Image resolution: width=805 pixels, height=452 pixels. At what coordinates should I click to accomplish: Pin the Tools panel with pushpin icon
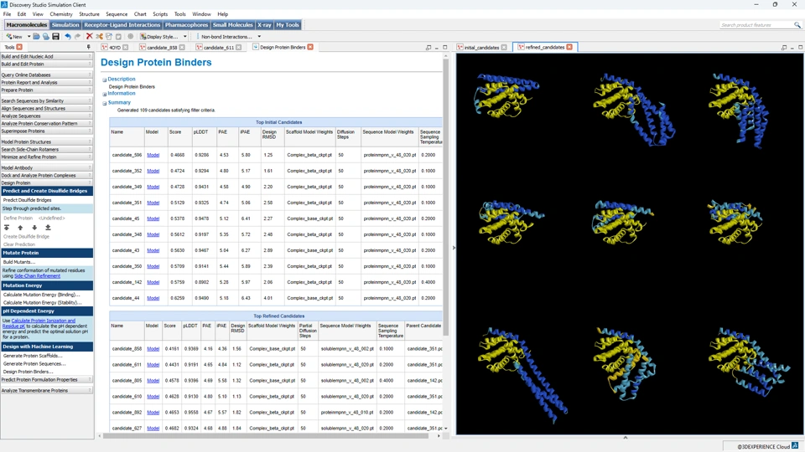point(88,47)
